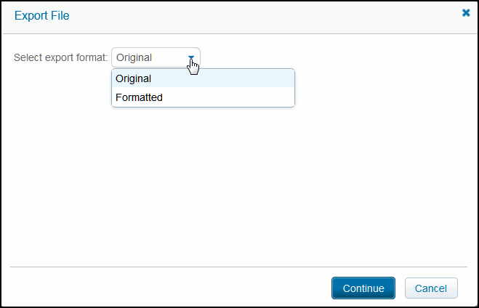
Task: Click the Export File header bar
Action: click(x=240, y=15)
